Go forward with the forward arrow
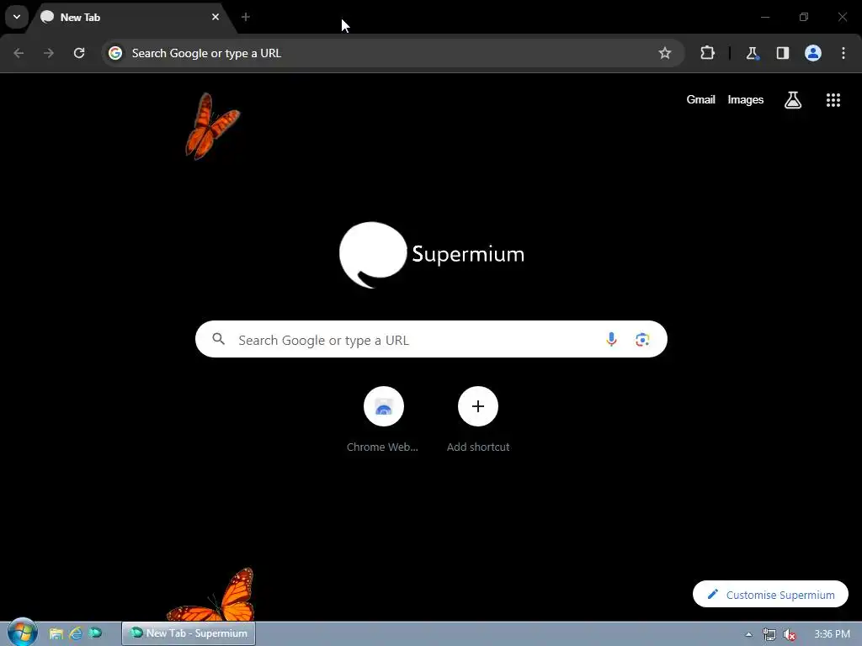 tap(49, 53)
